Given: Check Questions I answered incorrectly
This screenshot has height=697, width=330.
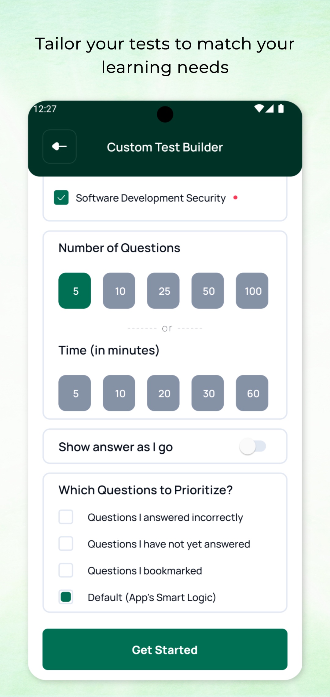Looking at the screenshot, I should (x=66, y=517).
